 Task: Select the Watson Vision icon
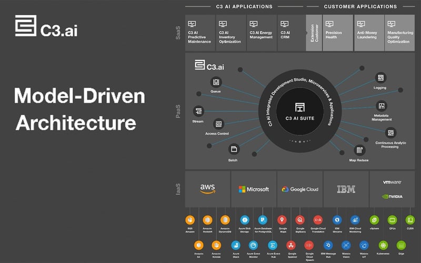point(346,245)
